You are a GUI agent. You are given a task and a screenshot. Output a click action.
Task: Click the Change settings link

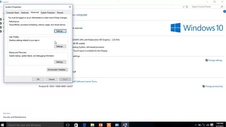(x=215, y=60)
